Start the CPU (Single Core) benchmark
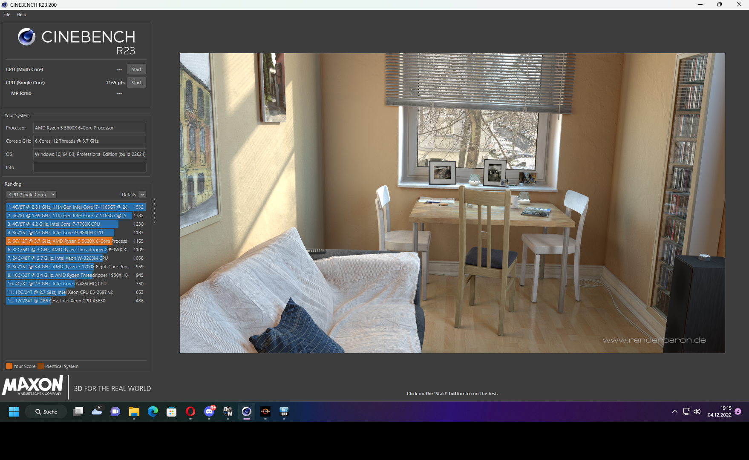This screenshot has height=460, width=749. click(x=136, y=82)
